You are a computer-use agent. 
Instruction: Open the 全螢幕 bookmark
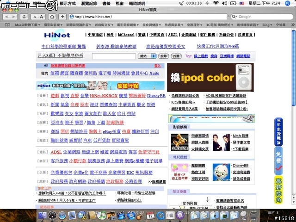(281, 25)
